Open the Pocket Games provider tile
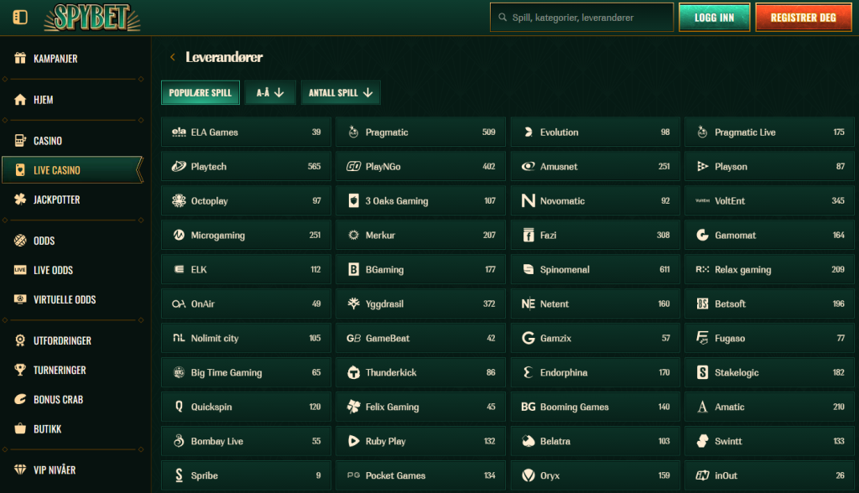The height and width of the screenshot is (493, 859). [x=421, y=475]
